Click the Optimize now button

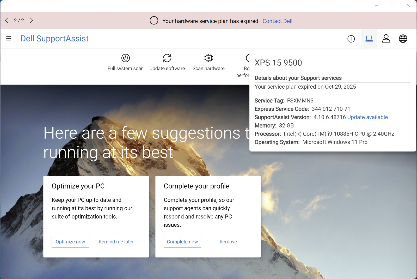click(x=70, y=242)
